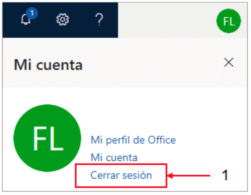251x195 pixels.
Task: Dismiss the account pane with X
Action: pos(229,62)
